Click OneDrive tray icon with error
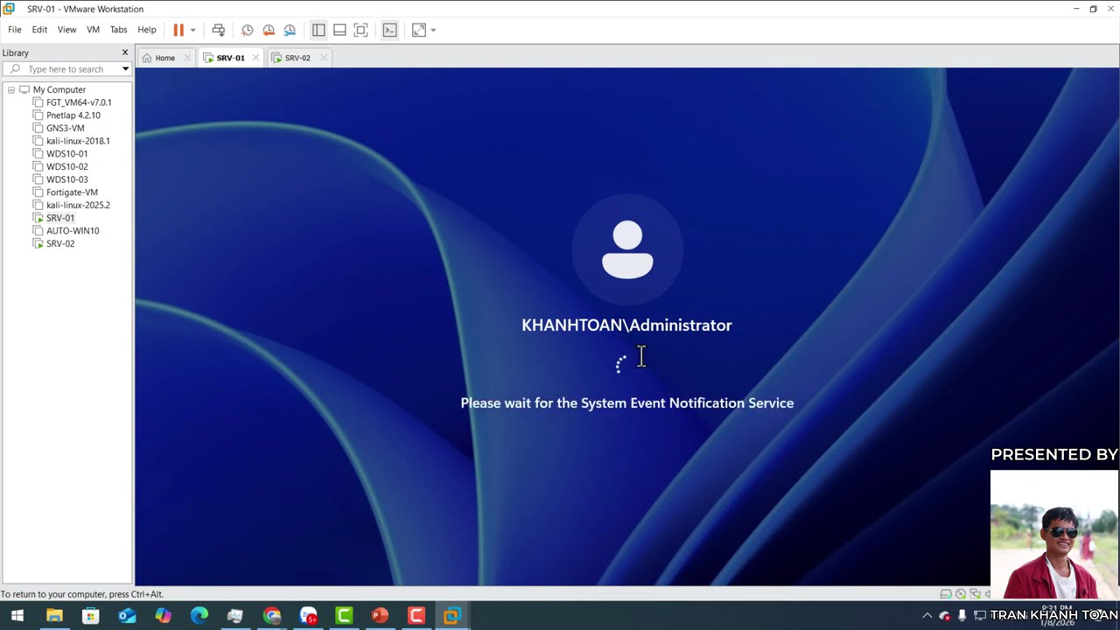This screenshot has height=630, width=1120. coord(945,616)
